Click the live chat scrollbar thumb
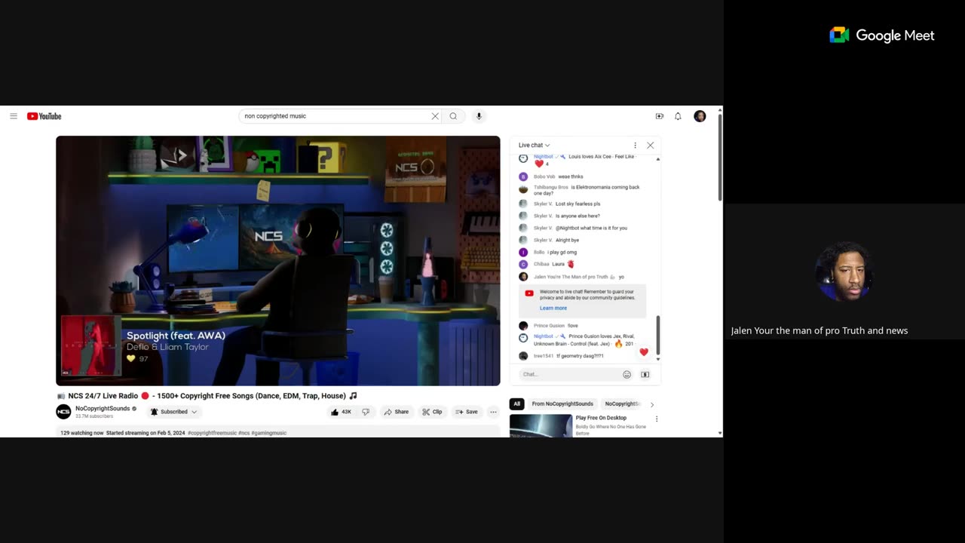This screenshot has height=543, width=965. (657, 334)
